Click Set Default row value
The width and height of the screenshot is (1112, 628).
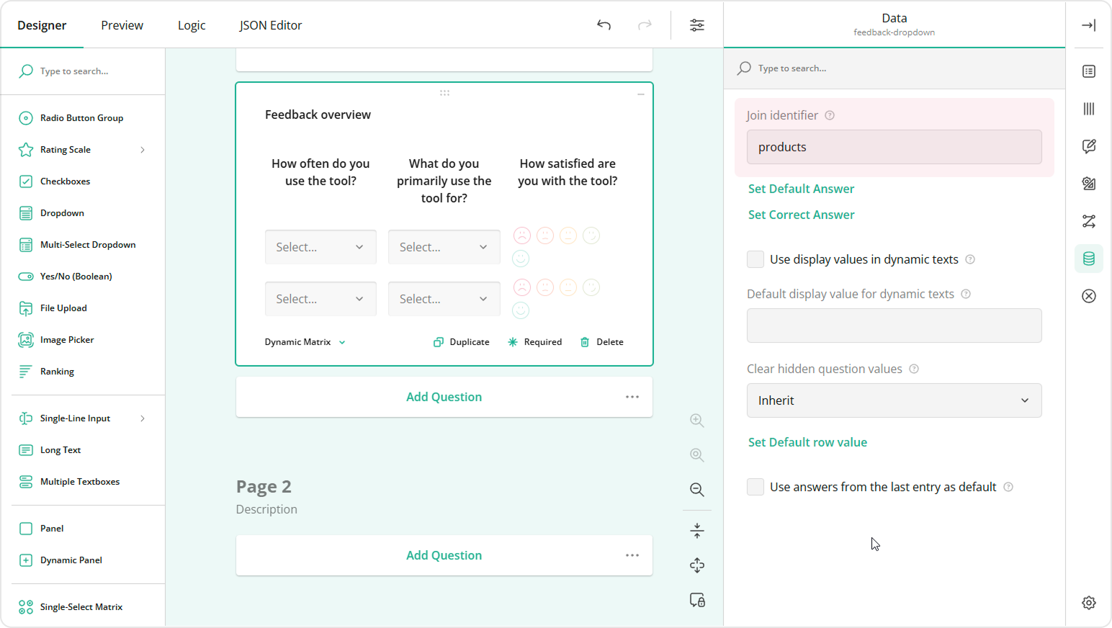point(807,441)
